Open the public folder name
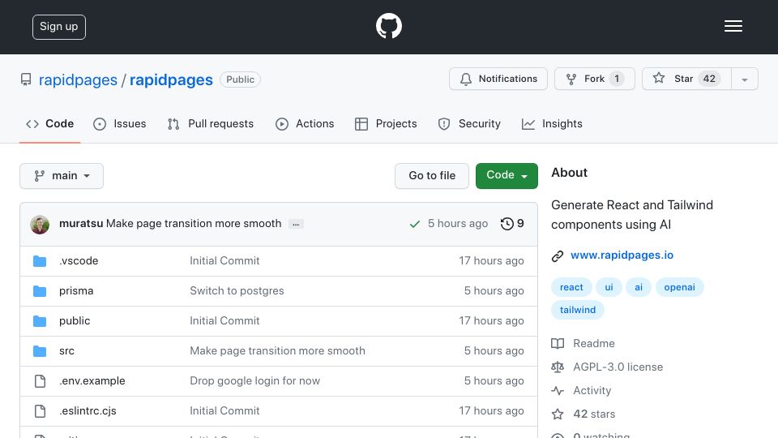Image resolution: width=778 pixels, height=438 pixels. pyautogui.click(x=75, y=321)
